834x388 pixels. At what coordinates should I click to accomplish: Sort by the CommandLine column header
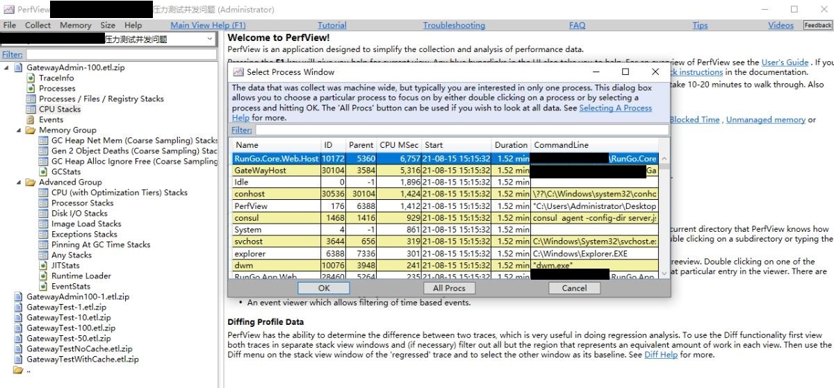(594, 145)
